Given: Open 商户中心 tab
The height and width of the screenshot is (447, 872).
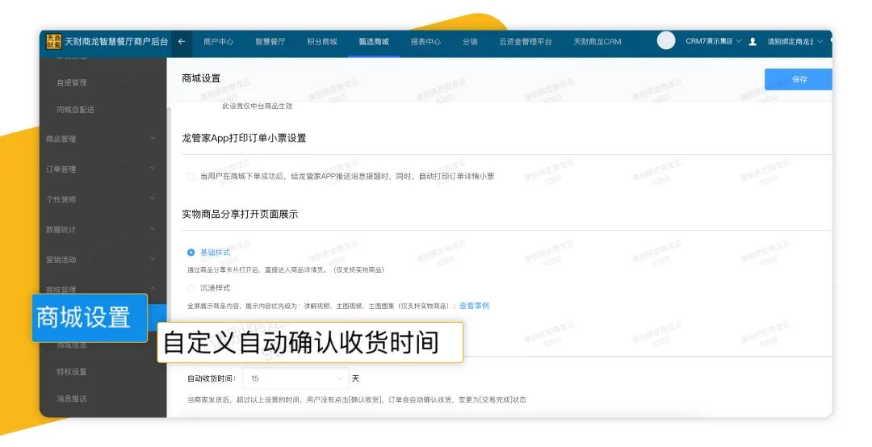Looking at the screenshot, I should [x=219, y=42].
